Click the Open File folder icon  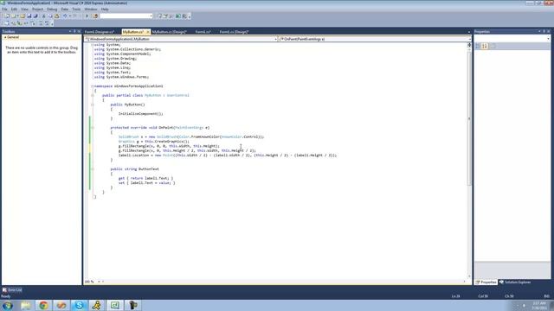tap(23, 16)
